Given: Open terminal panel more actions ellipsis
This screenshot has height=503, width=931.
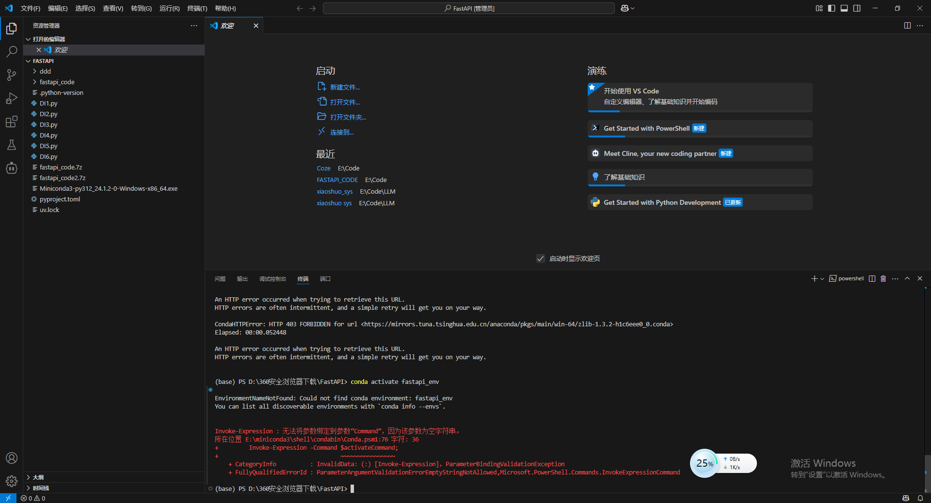Looking at the screenshot, I should (x=895, y=278).
